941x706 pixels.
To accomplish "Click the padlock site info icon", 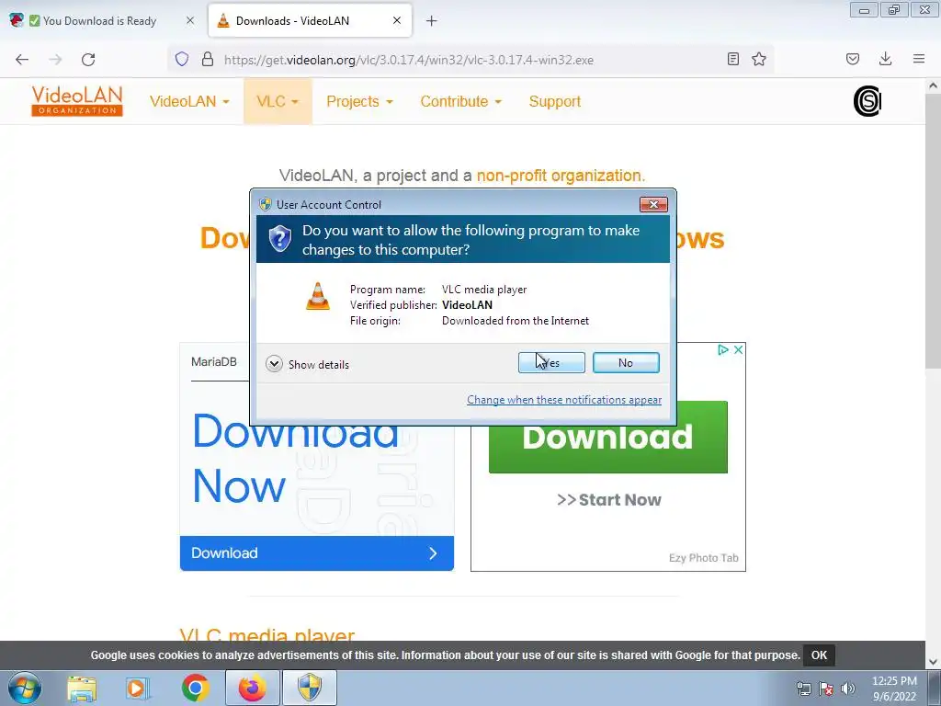I will point(208,59).
